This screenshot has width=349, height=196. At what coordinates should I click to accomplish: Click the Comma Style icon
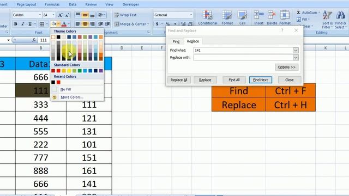175,24
